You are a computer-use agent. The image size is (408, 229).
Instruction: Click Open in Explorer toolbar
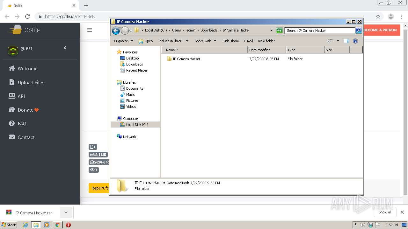[x=146, y=41]
